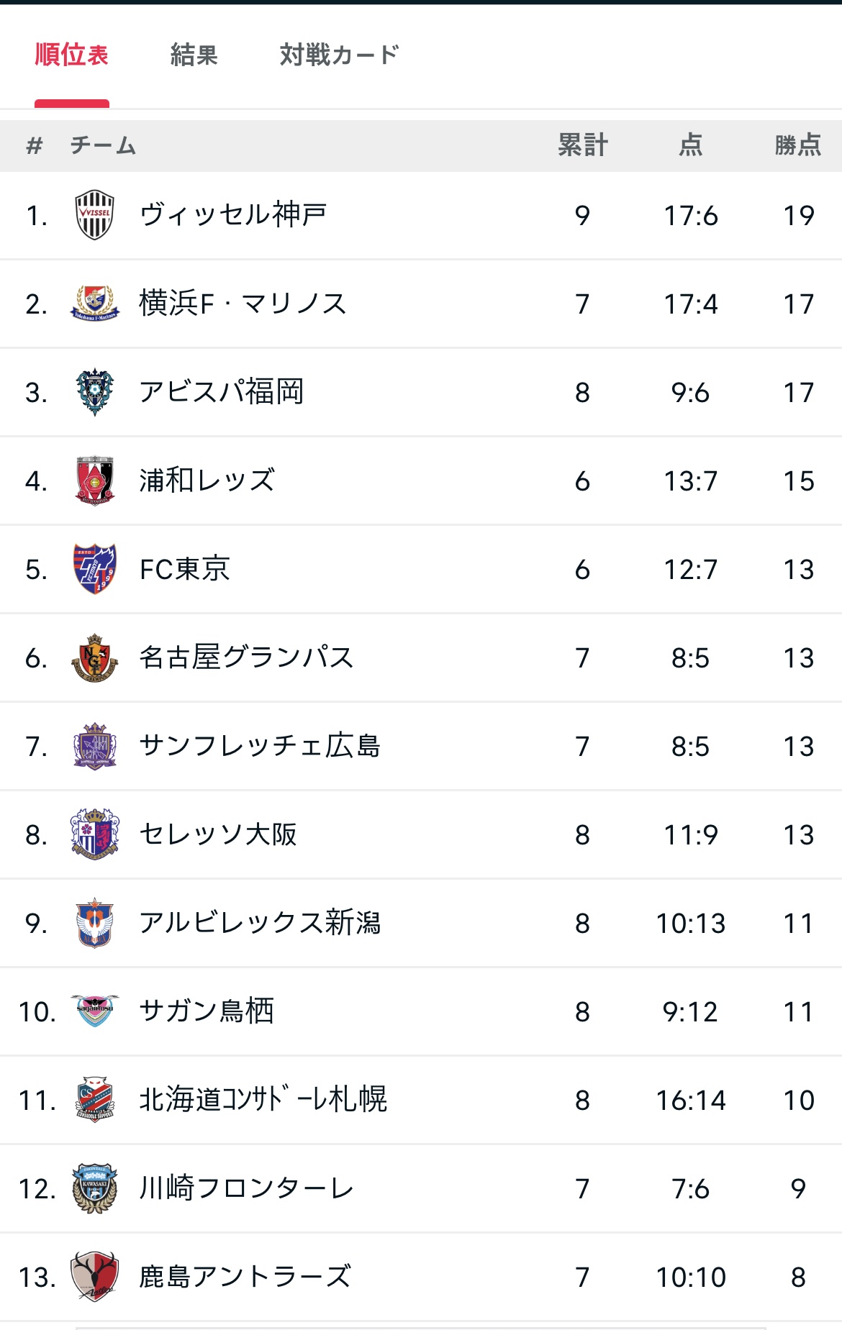Tap the Consadole Sapporo crest icon
The image size is (842, 1330).
click(x=94, y=1100)
